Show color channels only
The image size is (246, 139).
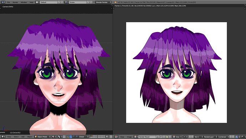tap(240, 137)
